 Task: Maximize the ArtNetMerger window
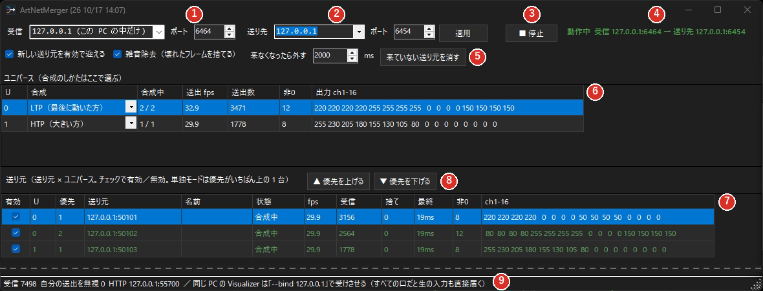(x=718, y=10)
